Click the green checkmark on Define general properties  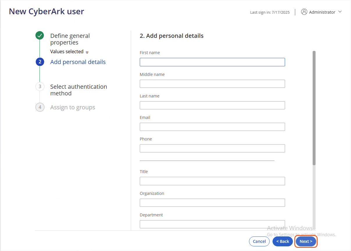click(x=40, y=35)
